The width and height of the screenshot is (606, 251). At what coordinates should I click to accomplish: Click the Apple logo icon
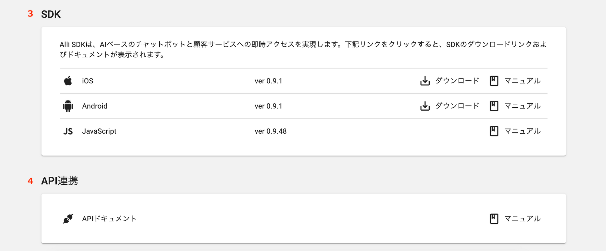(x=68, y=81)
